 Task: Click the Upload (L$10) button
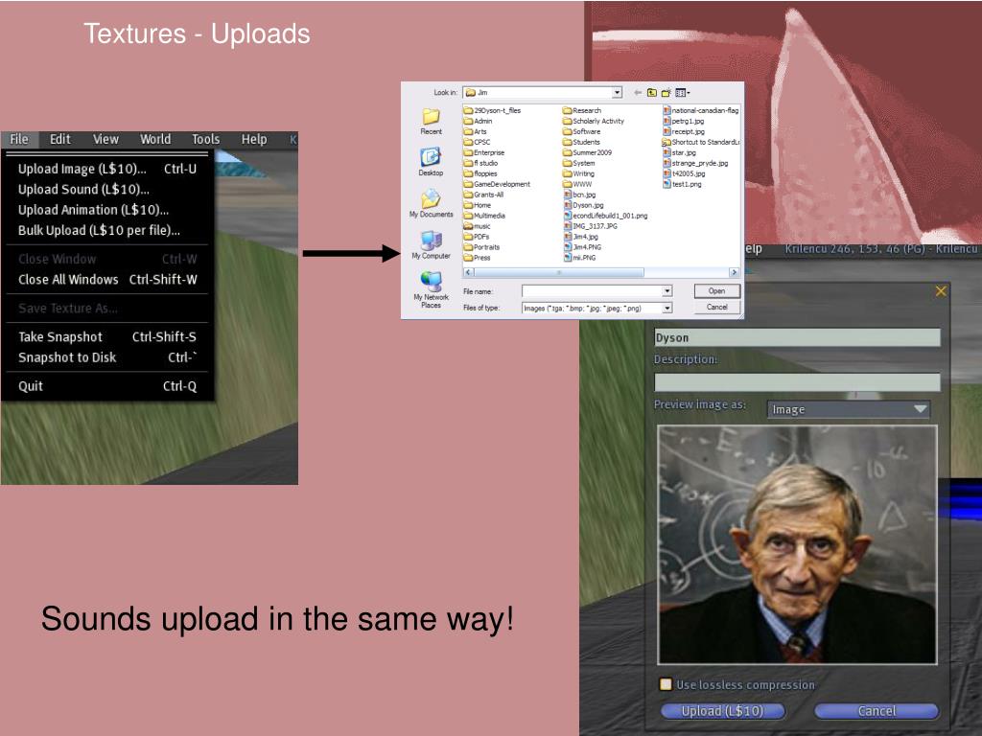(722, 711)
